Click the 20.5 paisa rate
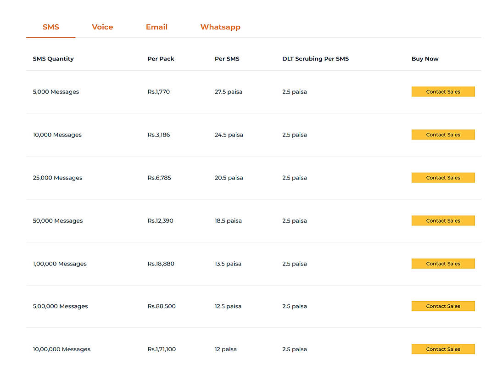This screenshot has height=388, width=491. pyautogui.click(x=229, y=178)
